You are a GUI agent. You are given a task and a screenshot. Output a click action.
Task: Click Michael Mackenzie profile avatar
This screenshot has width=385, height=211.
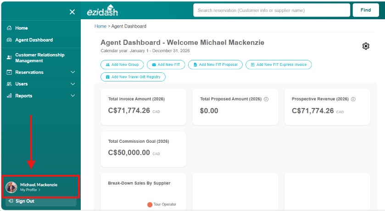[x=11, y=187]
